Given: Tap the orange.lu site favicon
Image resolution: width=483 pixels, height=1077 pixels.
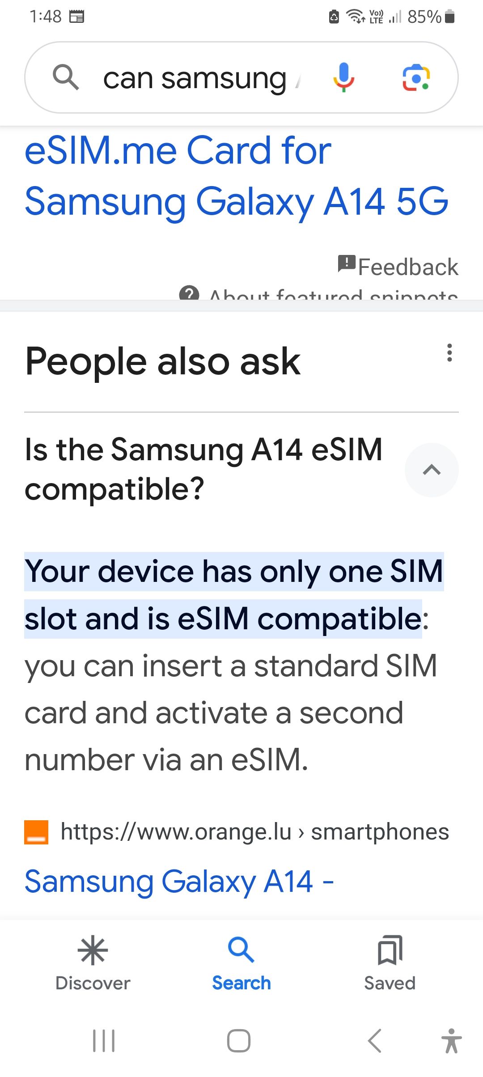Looking at the screenshot, I should [x=36, y=832].
